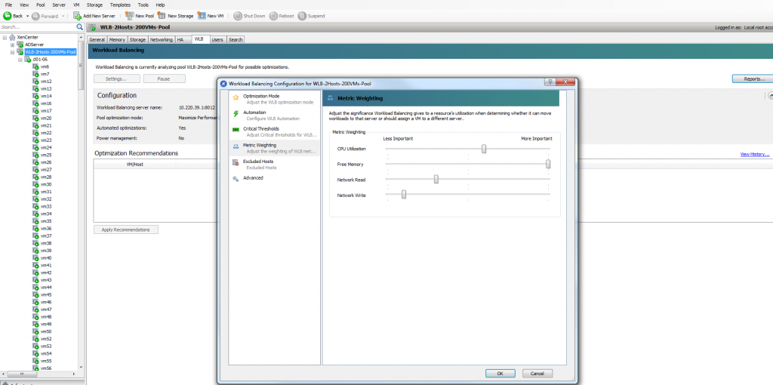The image size is (773, 385).
Task: Open the Excluded Hosts icon
Action: pos(236,162)
